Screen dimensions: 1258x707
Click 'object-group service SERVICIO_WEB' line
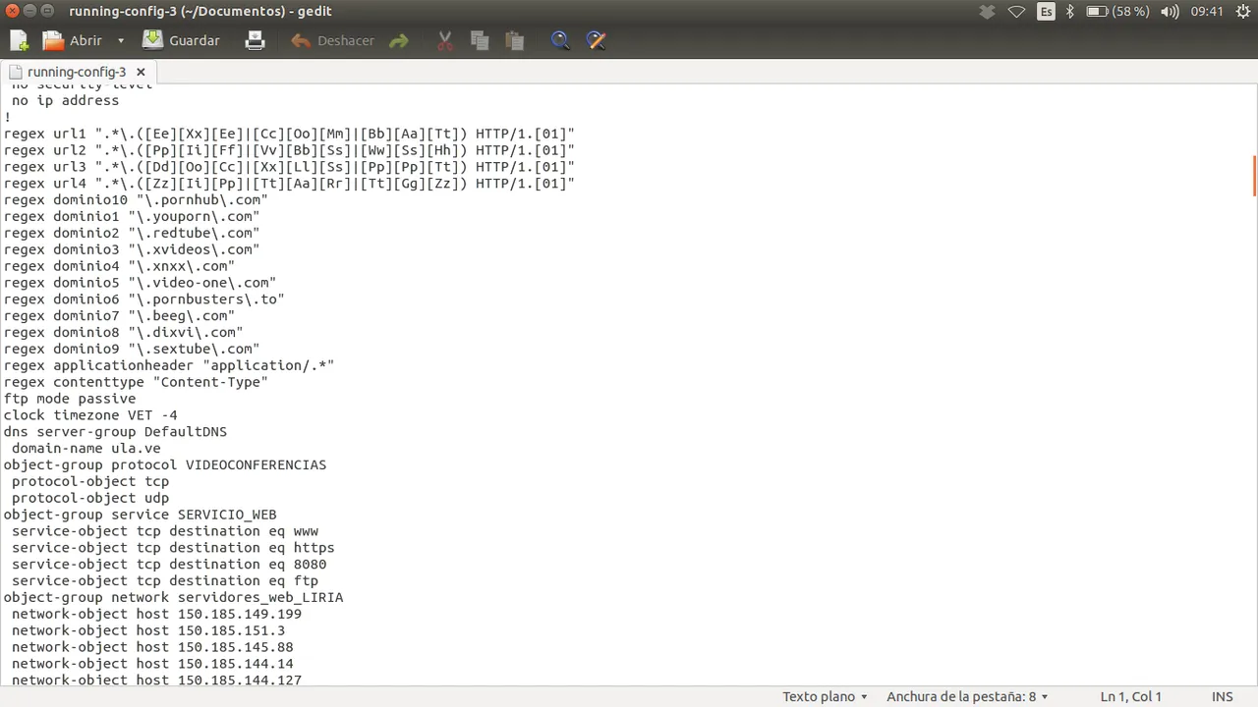[140, 515]
